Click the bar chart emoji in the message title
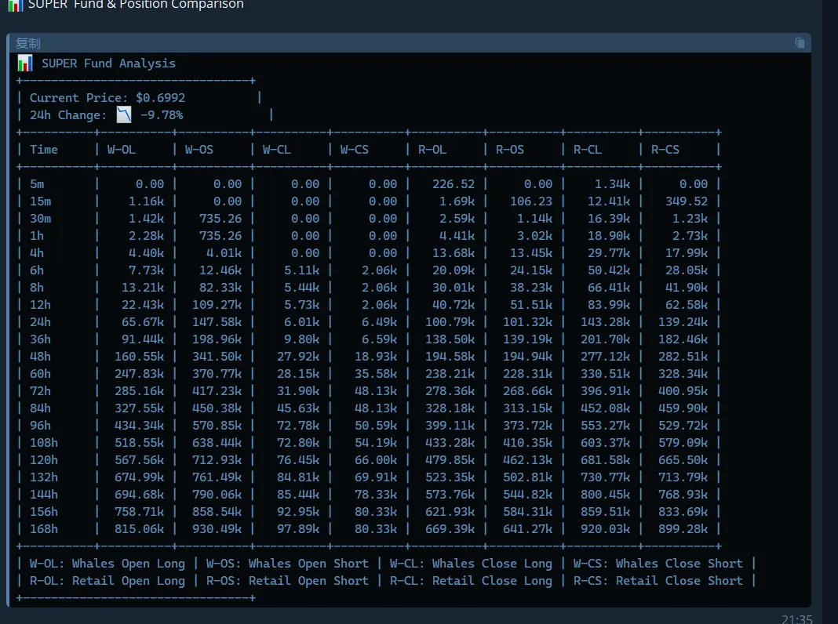This screenshot has height=624, width=838. click(x=15, y=5)
